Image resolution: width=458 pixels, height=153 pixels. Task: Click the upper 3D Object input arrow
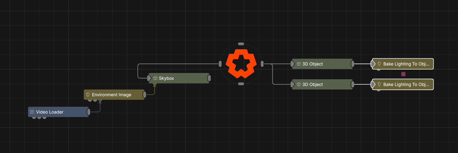coord(293,64)
